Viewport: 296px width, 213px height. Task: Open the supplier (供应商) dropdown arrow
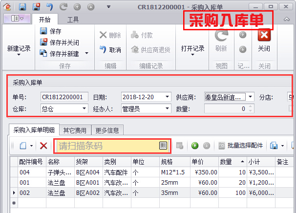pos(250,97)
